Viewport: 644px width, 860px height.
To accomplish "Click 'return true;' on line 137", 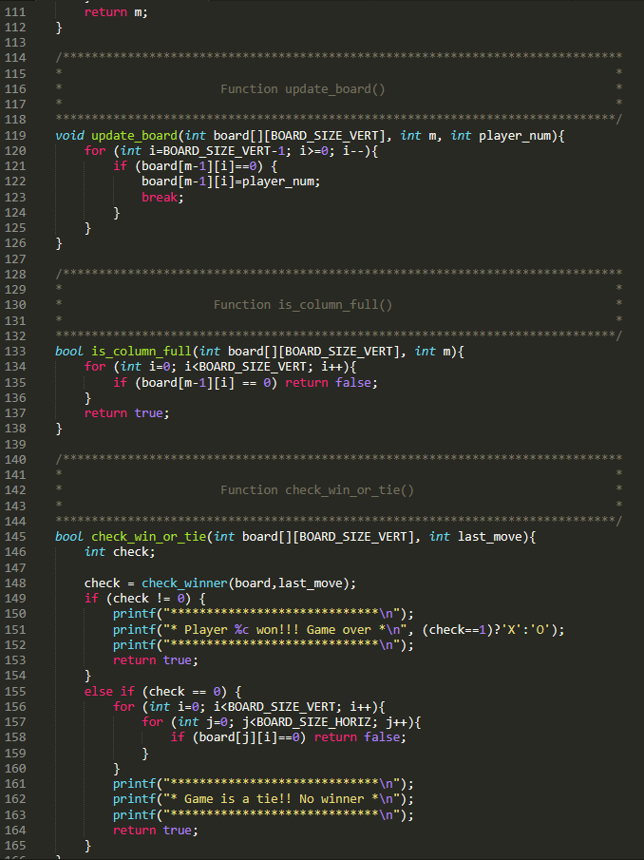I will point(127,413).
